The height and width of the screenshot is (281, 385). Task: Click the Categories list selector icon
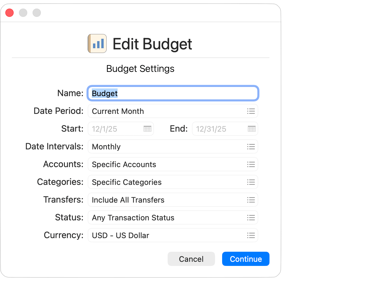tap(251, 182)
